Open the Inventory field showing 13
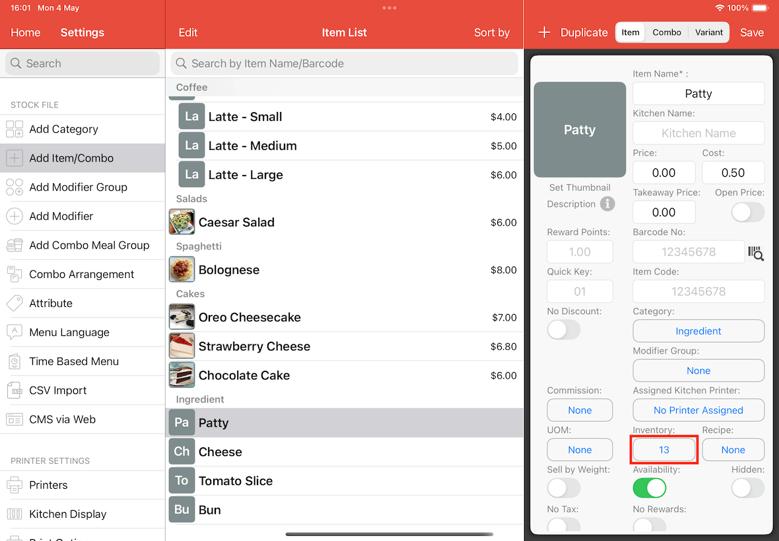This screenshot has width=779, height=541. (x=664, y=450)
